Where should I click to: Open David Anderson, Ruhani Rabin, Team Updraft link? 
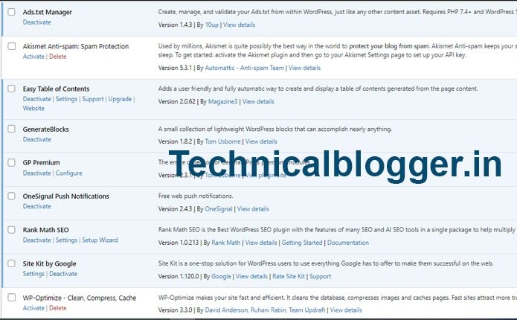tap(265, 310)
